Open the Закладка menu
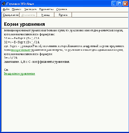The height and width of the screenshot is (133, 129). [30, 9]
